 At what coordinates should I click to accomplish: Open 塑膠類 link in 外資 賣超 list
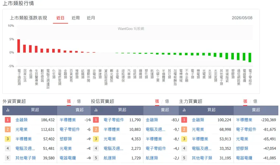tap(66, 139)
